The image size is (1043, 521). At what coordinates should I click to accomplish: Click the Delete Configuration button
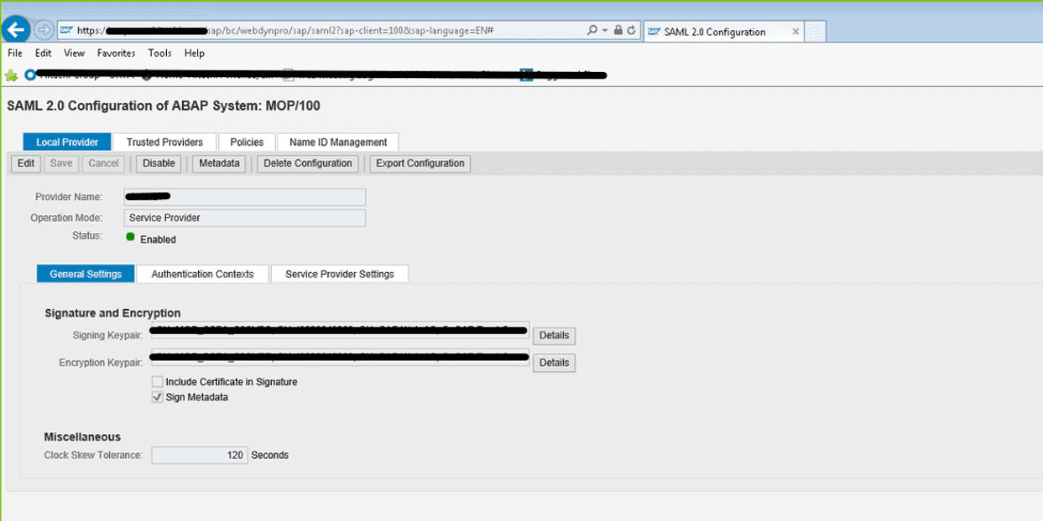[308, 163]
